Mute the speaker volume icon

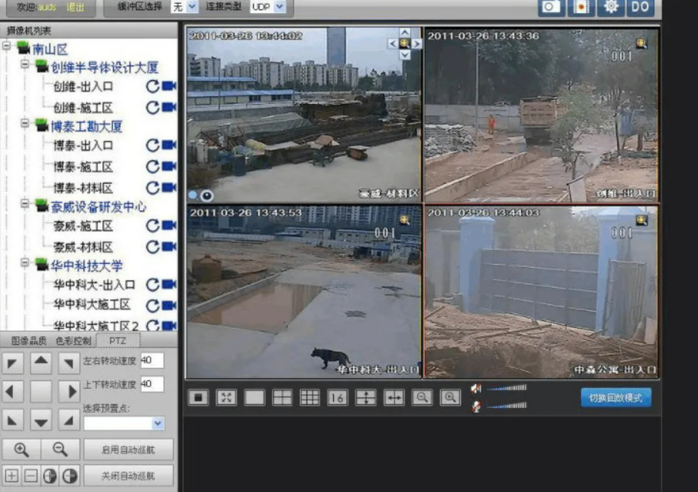(476, 388)
